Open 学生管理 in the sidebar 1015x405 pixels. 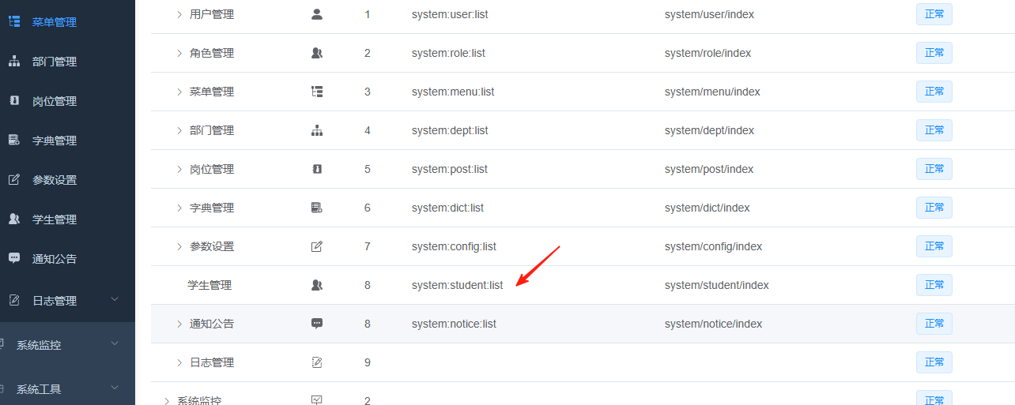(54, 219)
